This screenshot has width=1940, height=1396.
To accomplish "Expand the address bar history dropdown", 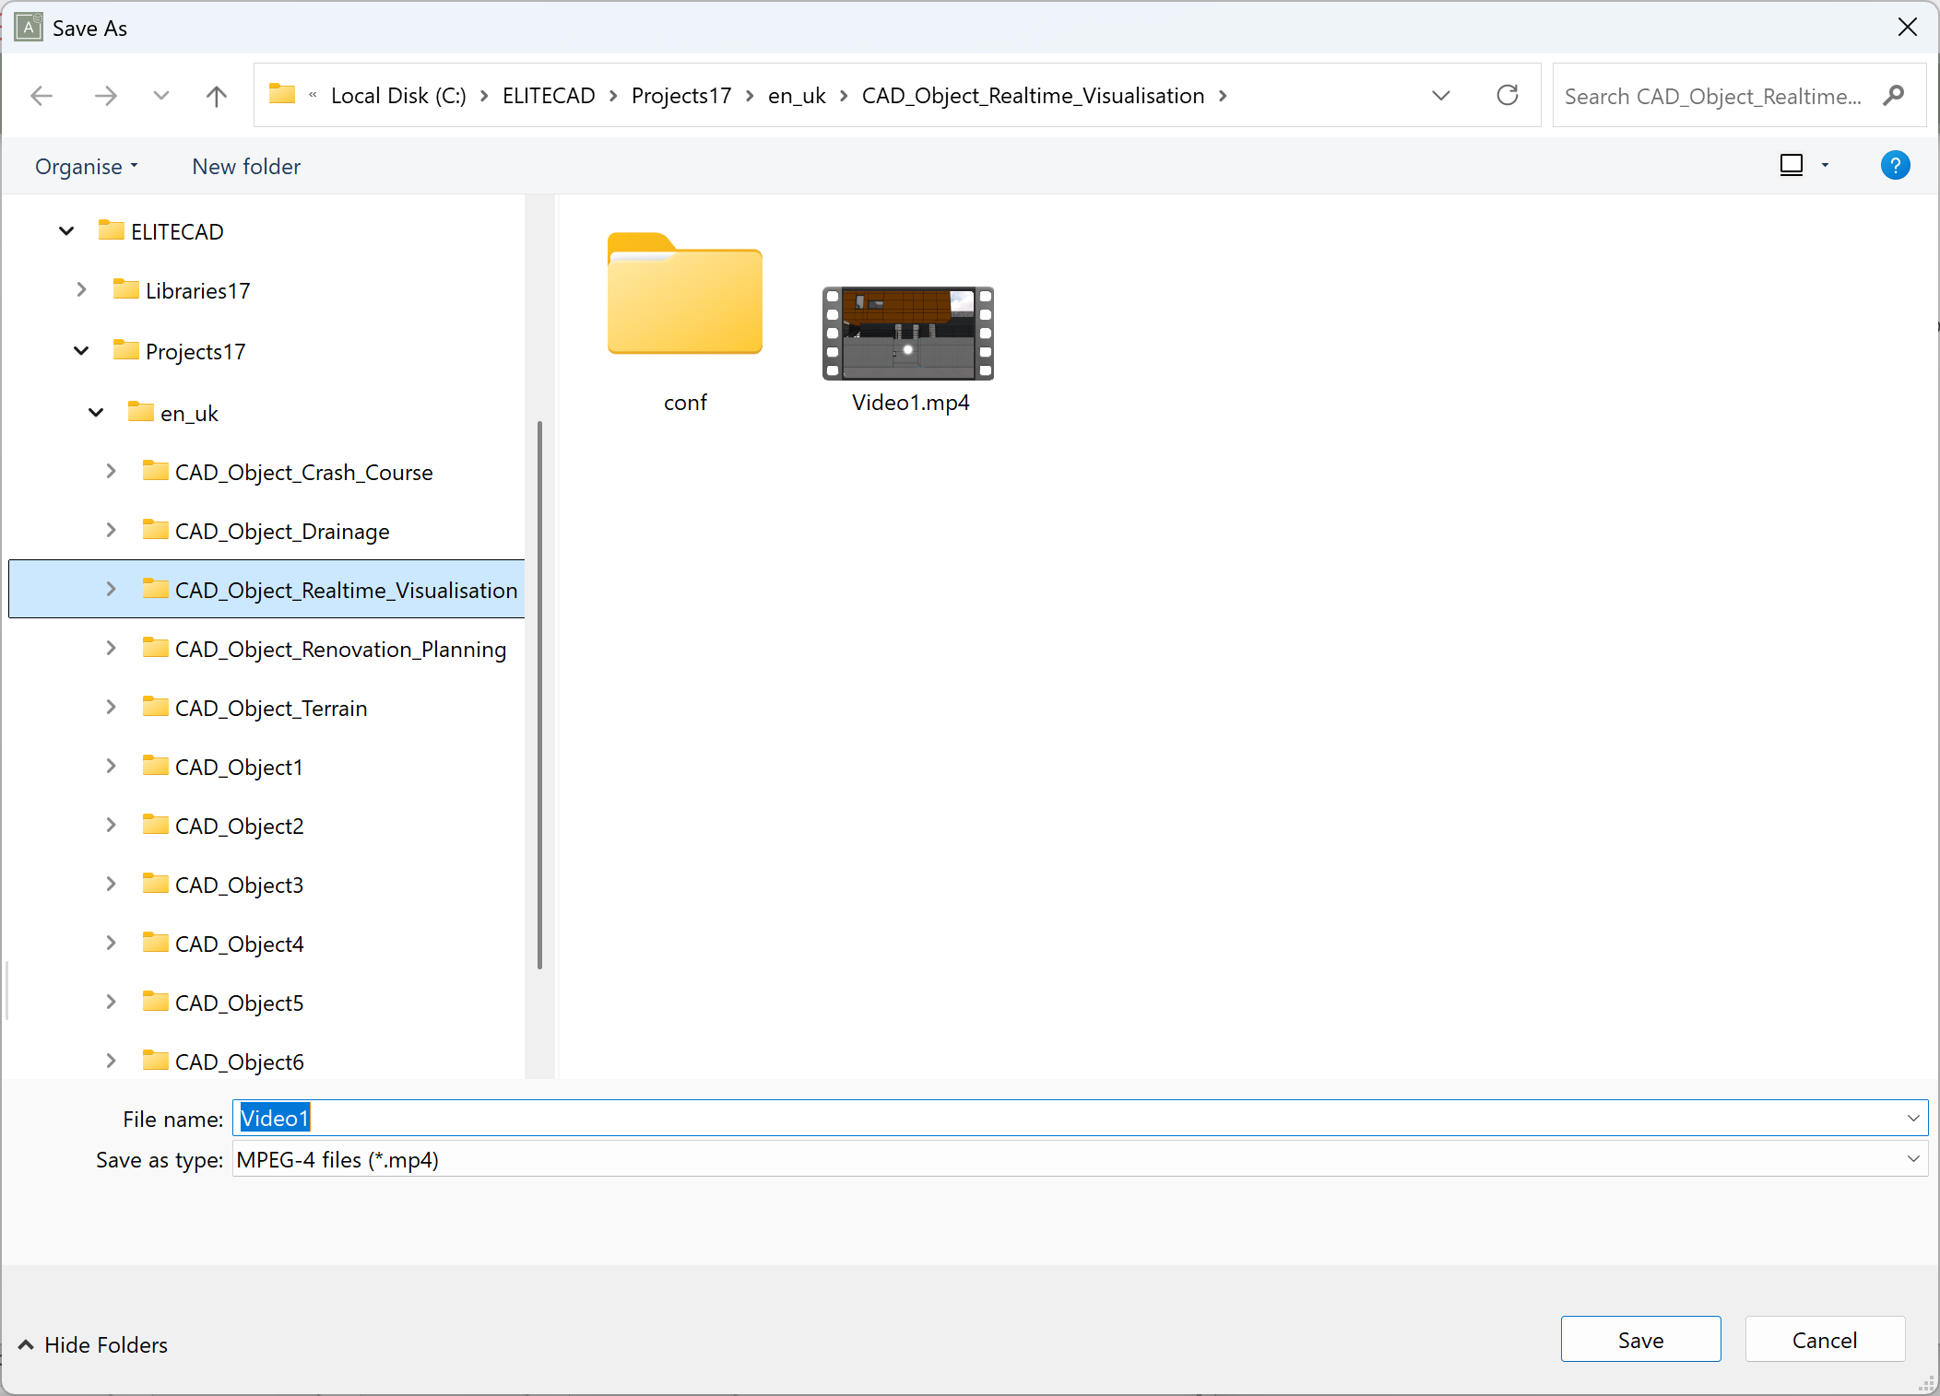I will click(1441, 96).
